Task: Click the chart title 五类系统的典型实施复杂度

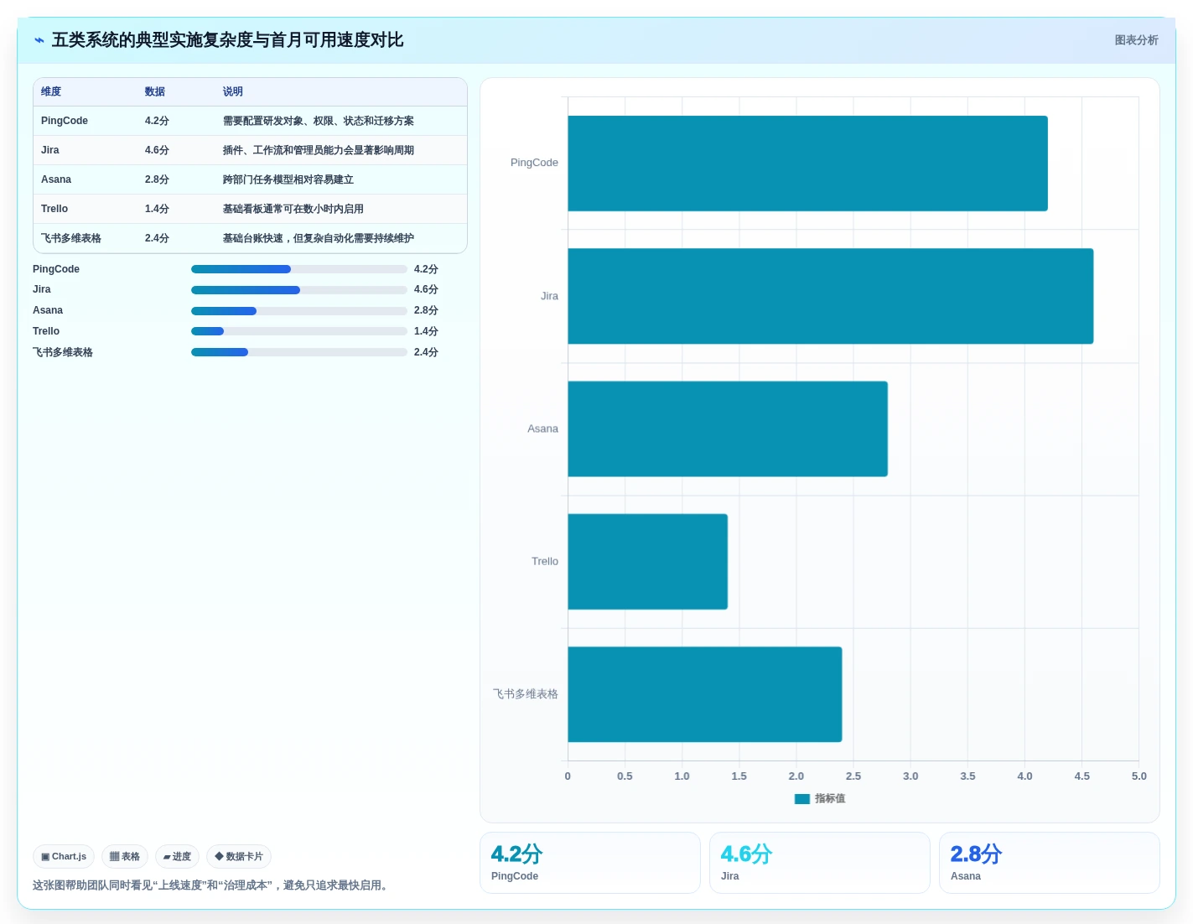Action: pos(228,40)
